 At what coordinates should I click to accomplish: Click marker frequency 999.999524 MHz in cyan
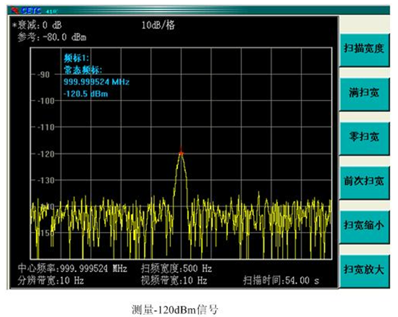[x=96, y=82]
